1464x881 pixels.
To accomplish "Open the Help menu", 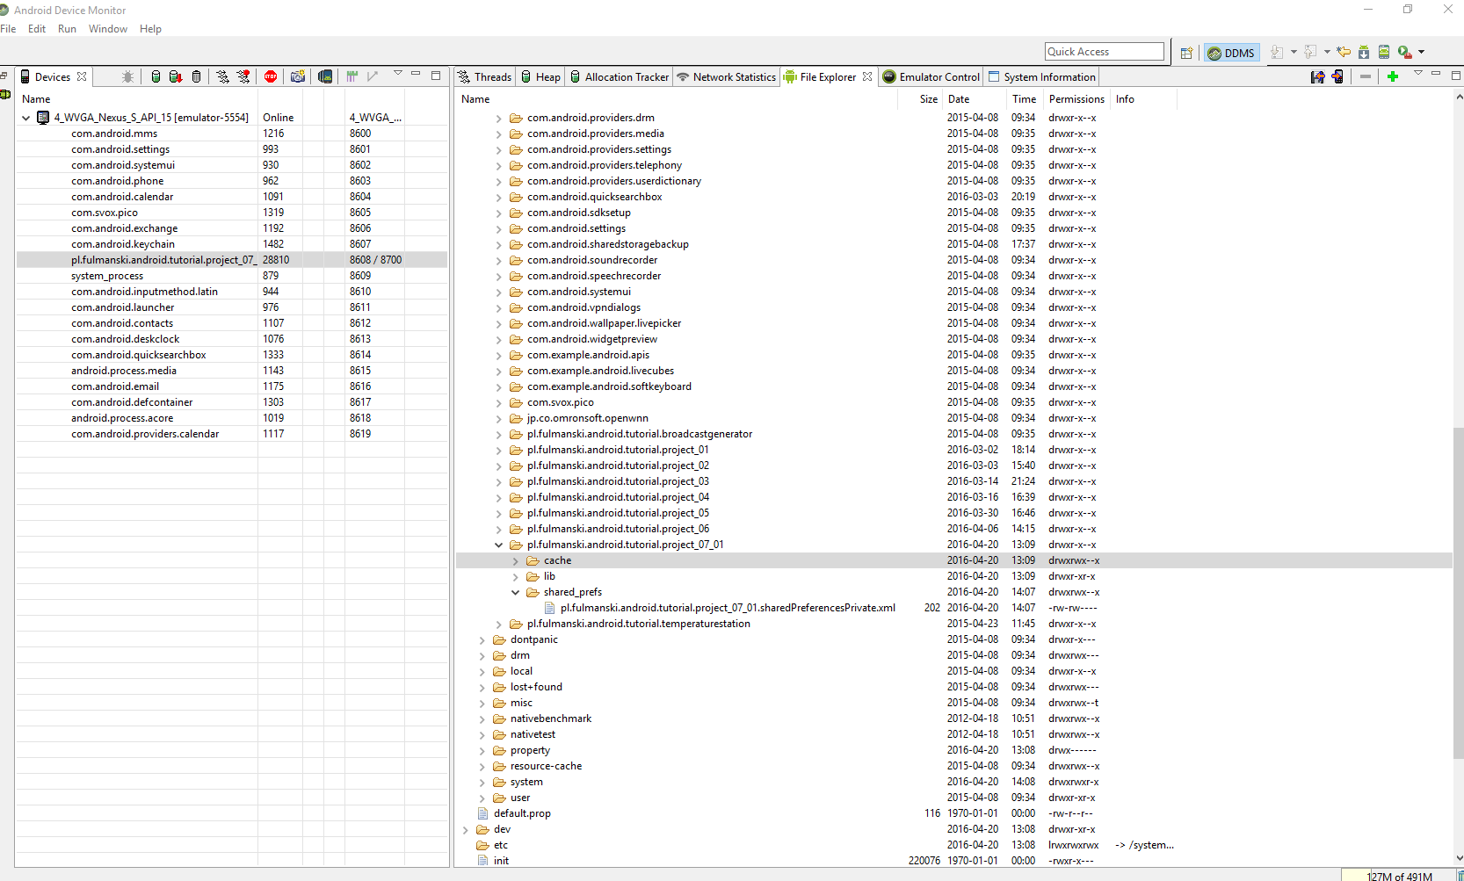I will (x=150, y=29).
